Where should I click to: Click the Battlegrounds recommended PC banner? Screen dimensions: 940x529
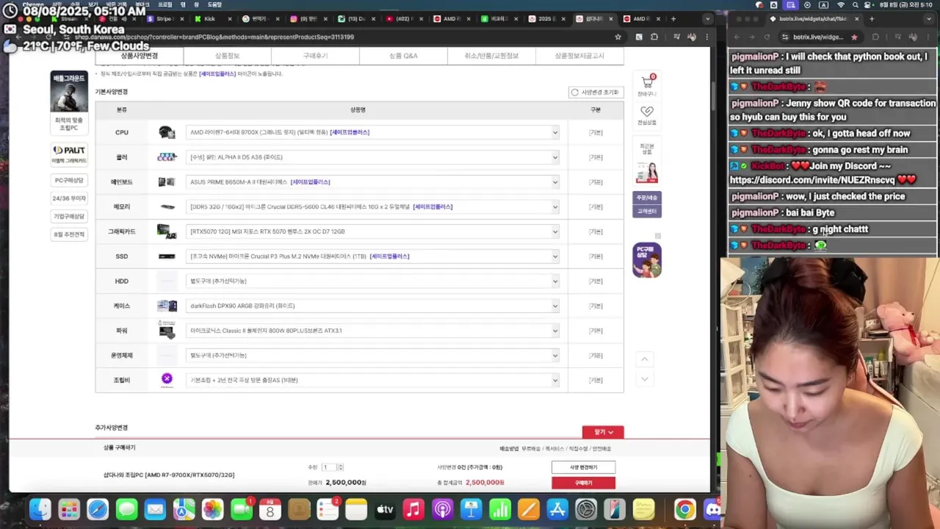(x=69, y=102)
